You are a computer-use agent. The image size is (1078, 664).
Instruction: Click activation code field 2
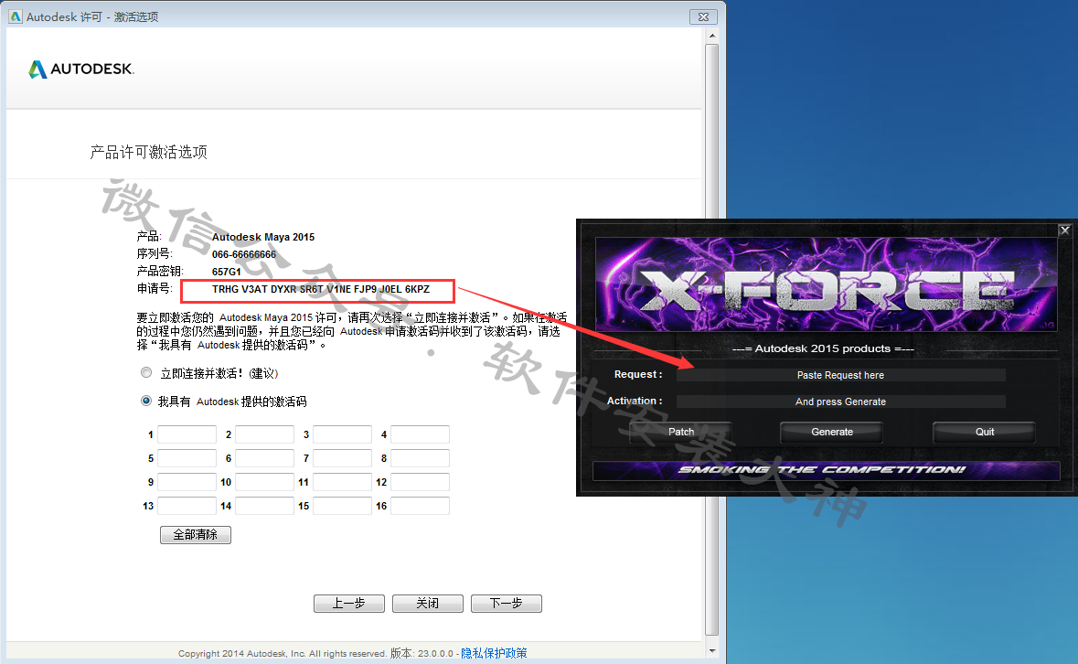tap(264, 434)
